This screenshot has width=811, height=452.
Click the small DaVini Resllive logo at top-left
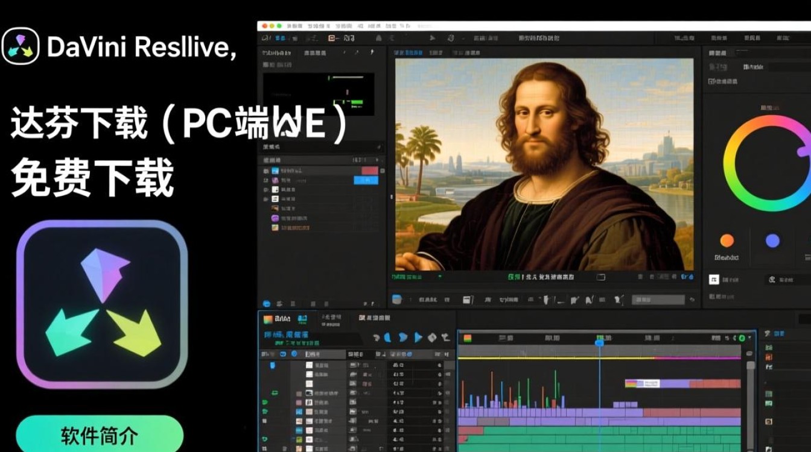21,46
